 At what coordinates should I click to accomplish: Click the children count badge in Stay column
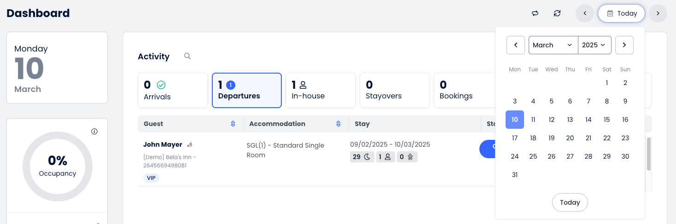point(406,157)
